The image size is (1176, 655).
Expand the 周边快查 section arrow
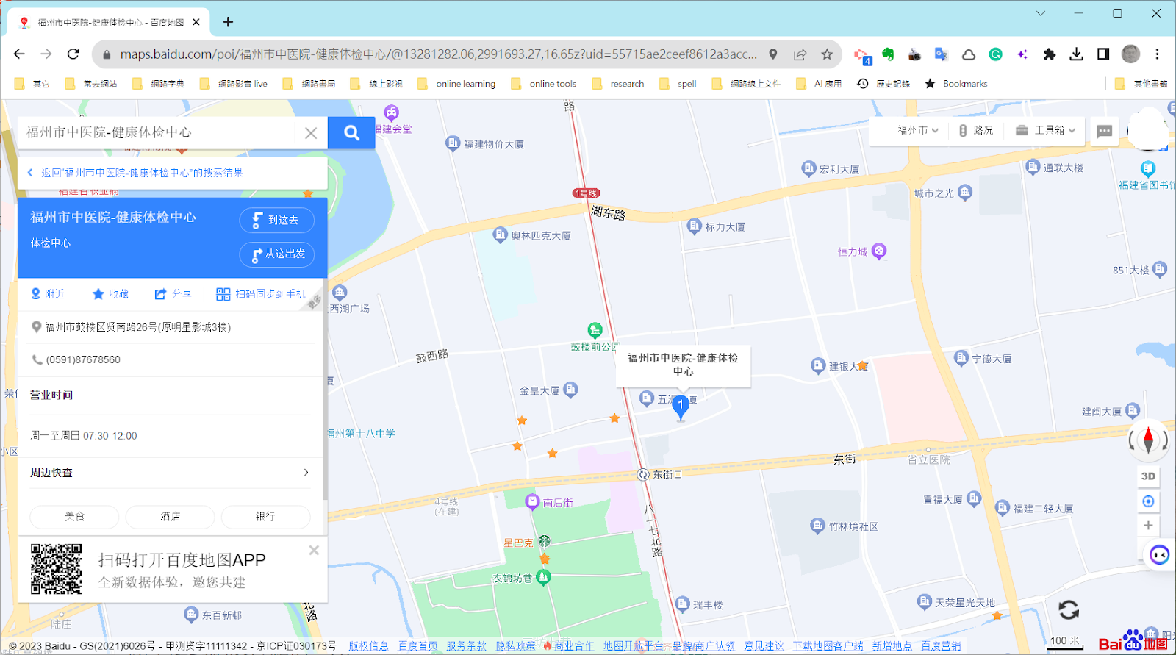click(306, 473)
